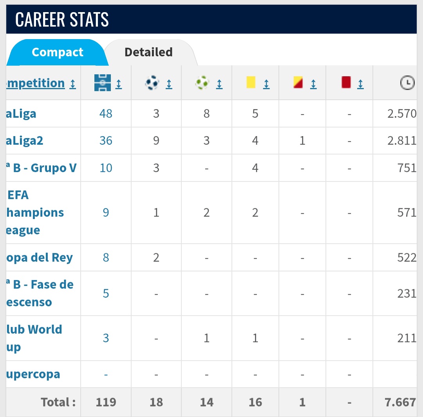Click the red card icon
This screenshot has height=417, width=423.
(x=346, y=83)
